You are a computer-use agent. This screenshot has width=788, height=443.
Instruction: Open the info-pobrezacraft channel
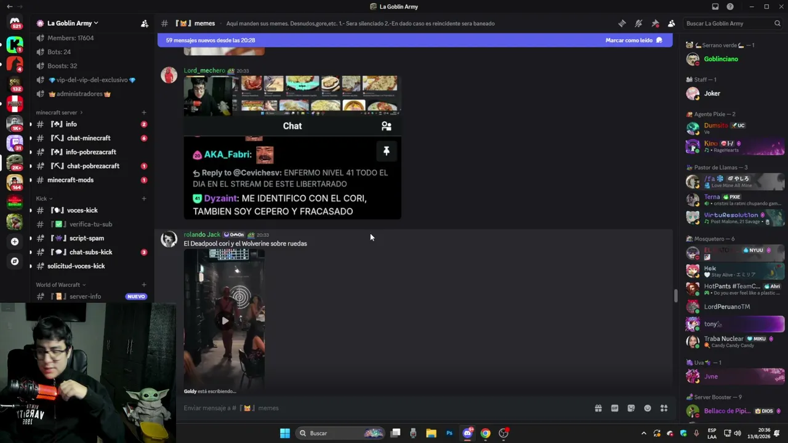click(91, 152)
